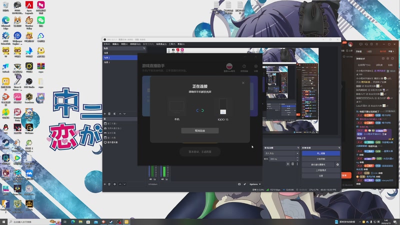This screenshot has width=400, height=225.
Task: Open settings gear in 游戏直播助手
Action: [256, 66]
